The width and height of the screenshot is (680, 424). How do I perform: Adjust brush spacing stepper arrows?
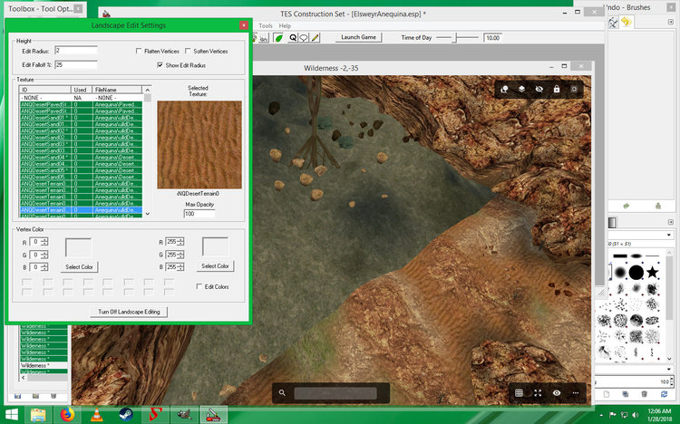(672, 381)
